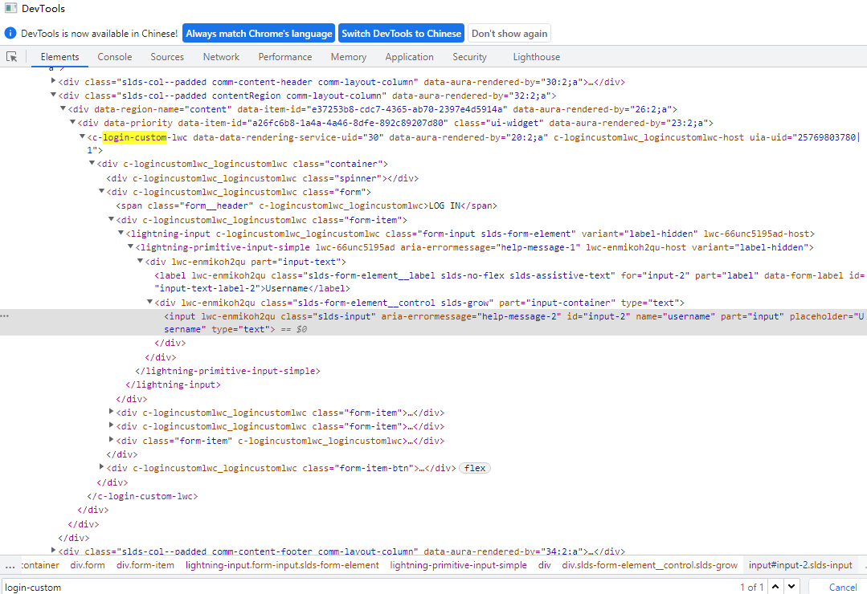
Task: Open the Network tab
Action: click(221, 57)
